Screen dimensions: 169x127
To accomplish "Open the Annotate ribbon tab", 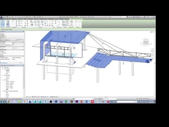I will click(x=30, y=19).
